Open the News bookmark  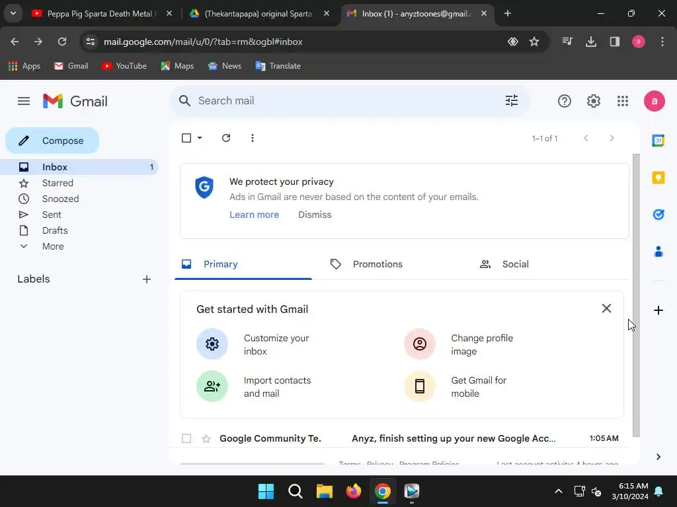click(225, 66)
